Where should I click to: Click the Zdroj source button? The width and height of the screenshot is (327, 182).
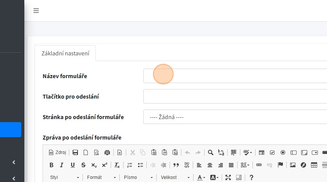[x=57, y=152]
